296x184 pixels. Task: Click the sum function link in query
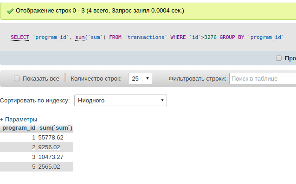point(80,38)
